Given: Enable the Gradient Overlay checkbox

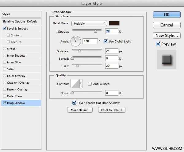Looking at the screenshot, I should [5, 82].
